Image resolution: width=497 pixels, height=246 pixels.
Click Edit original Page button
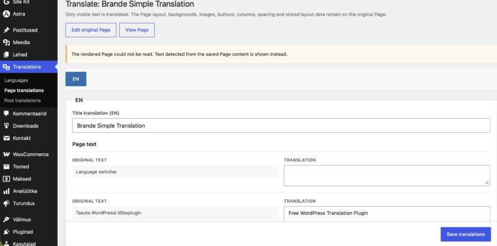click(91, 30)
